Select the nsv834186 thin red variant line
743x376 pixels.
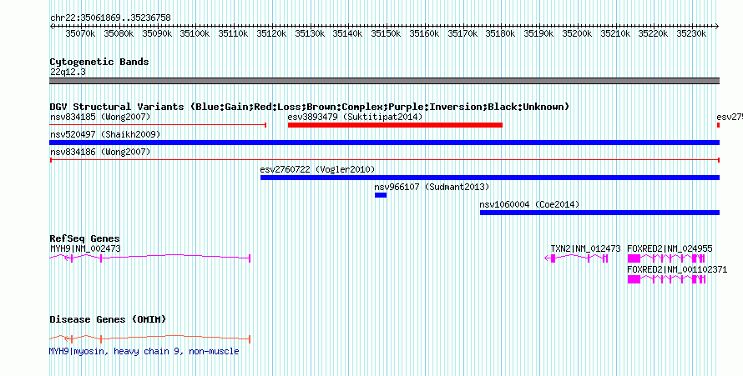tap(384, 160)
